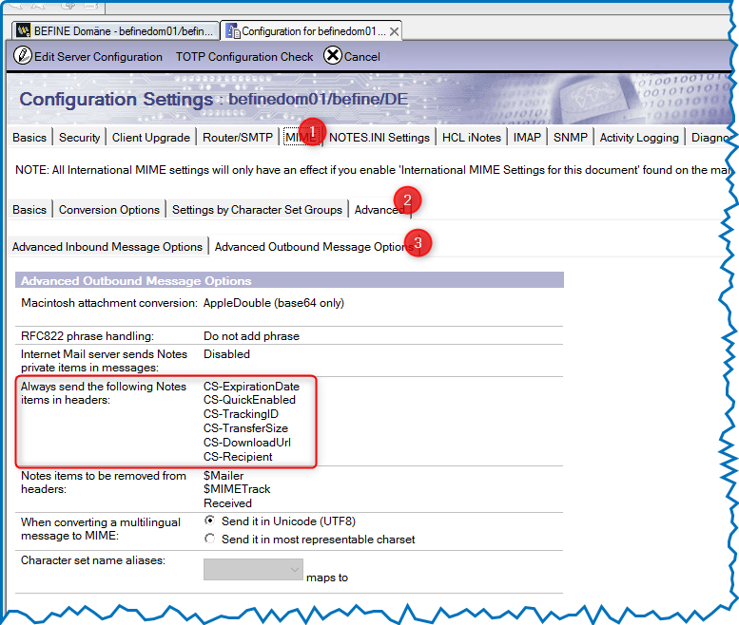Select the HCL iNotes tab

click(471, 138)
